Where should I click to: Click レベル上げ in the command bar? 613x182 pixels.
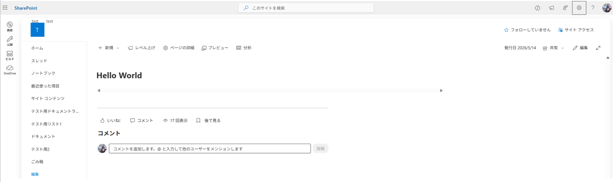point(141,48)
